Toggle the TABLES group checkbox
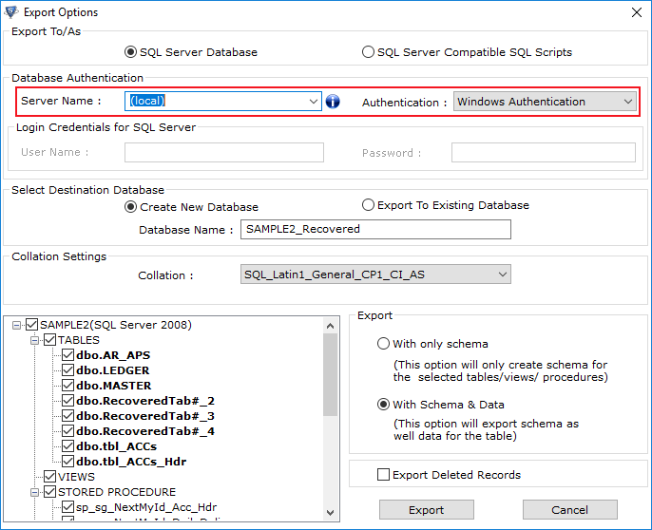 pos(49,340)
